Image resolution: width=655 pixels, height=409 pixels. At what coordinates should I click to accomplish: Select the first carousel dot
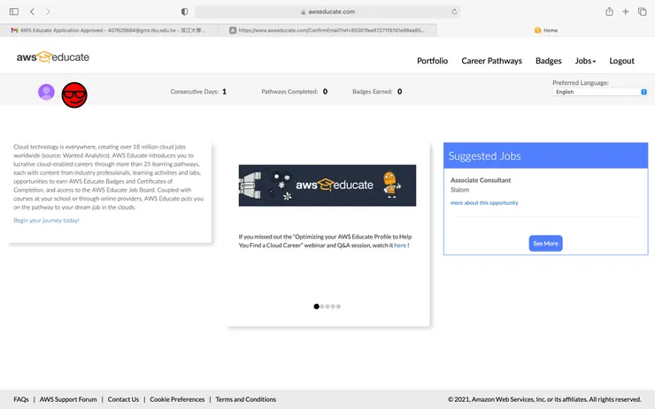[316, 307]
